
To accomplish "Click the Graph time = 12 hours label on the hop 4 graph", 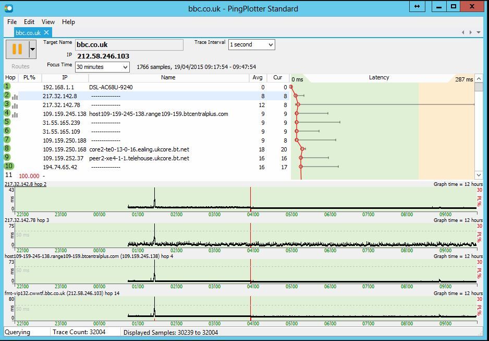I will 458,256.
